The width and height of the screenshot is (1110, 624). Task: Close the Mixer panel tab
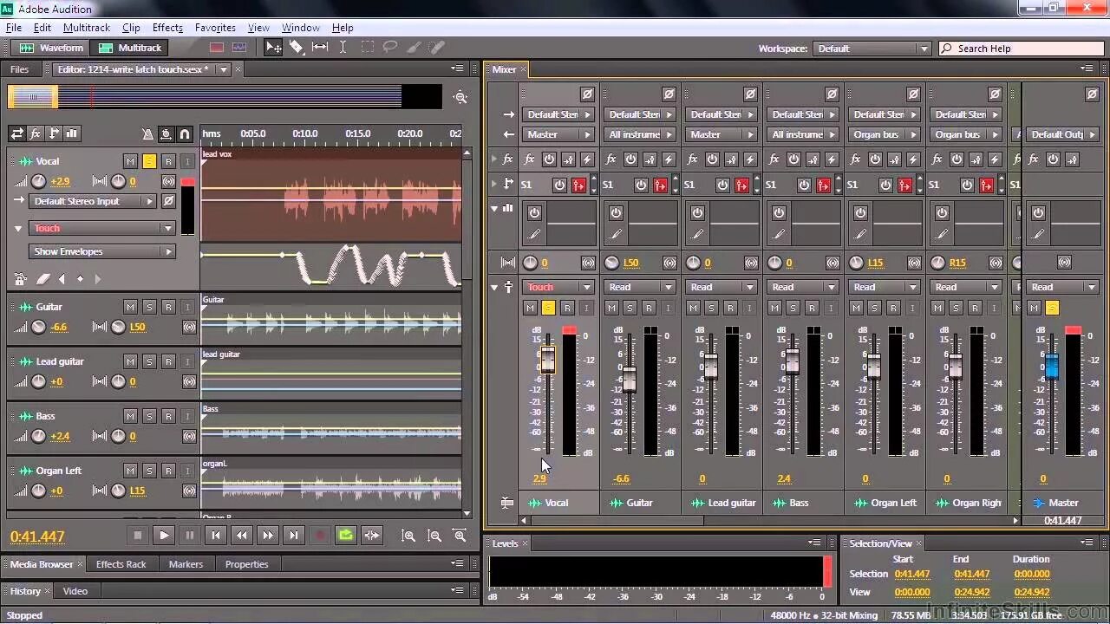(523, 69)
